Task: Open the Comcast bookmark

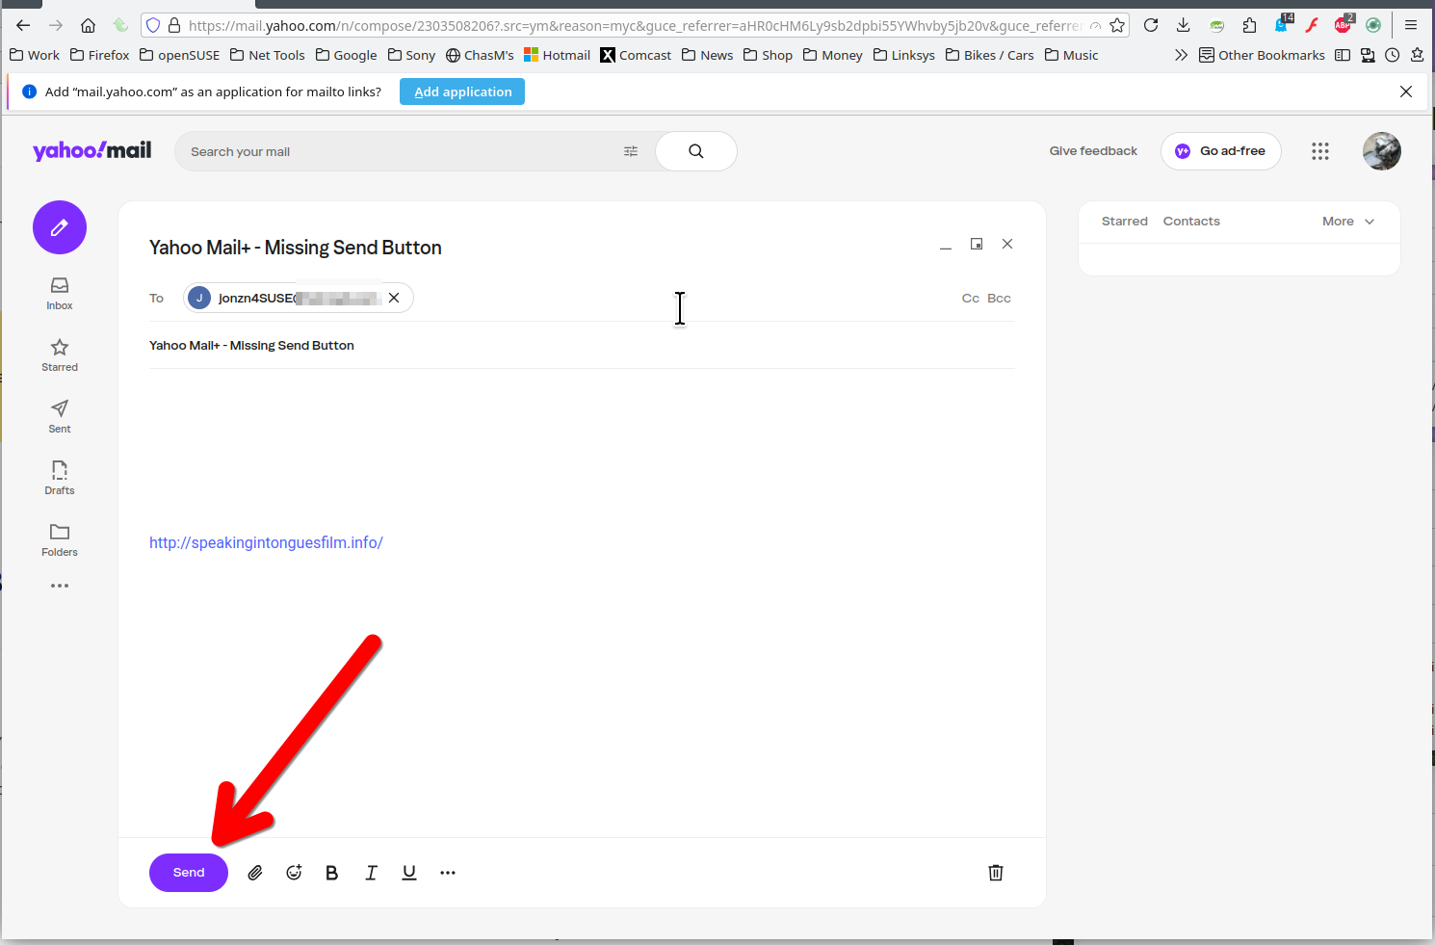Action: 636,55
